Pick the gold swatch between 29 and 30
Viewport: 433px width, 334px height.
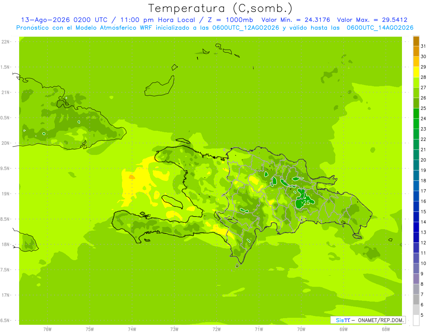coord(416,62)
